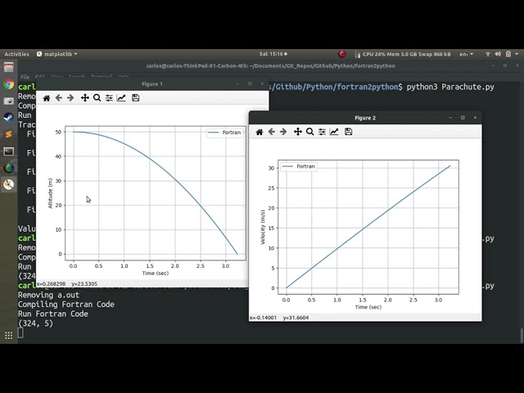Click the Figure 1 title bar
Viewport: 524px width, 393px height.
[x=152, y=84]
